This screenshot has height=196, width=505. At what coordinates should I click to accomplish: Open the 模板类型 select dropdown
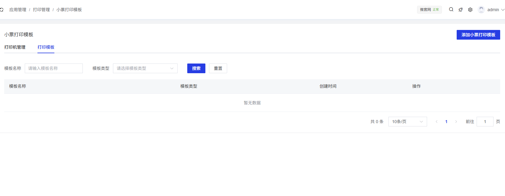pos(145,68)
